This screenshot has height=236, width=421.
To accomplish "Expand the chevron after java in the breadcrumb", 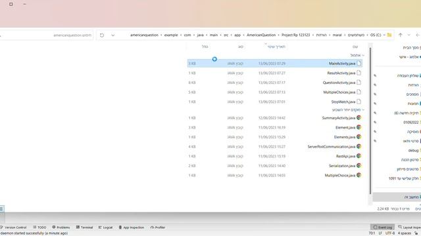I will pos(194,35).
